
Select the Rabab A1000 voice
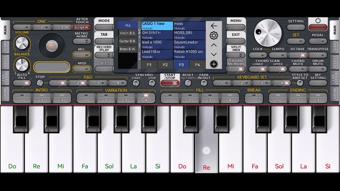pos(189,54)
